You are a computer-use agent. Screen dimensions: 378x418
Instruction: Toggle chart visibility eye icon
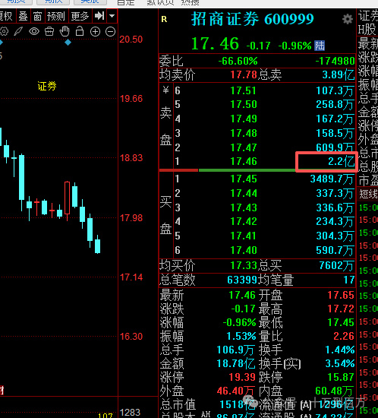pos(34,31)
